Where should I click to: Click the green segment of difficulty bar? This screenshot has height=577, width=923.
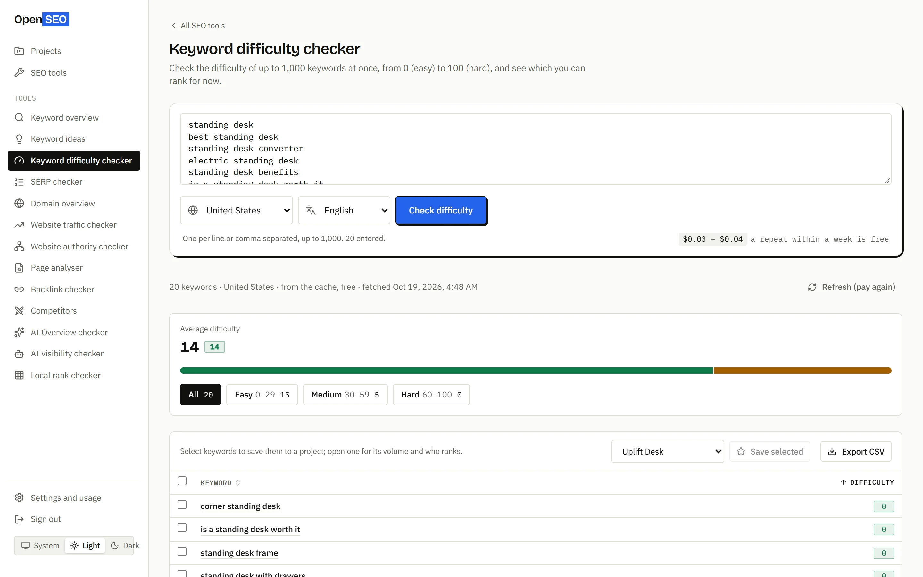coord(446,371)
